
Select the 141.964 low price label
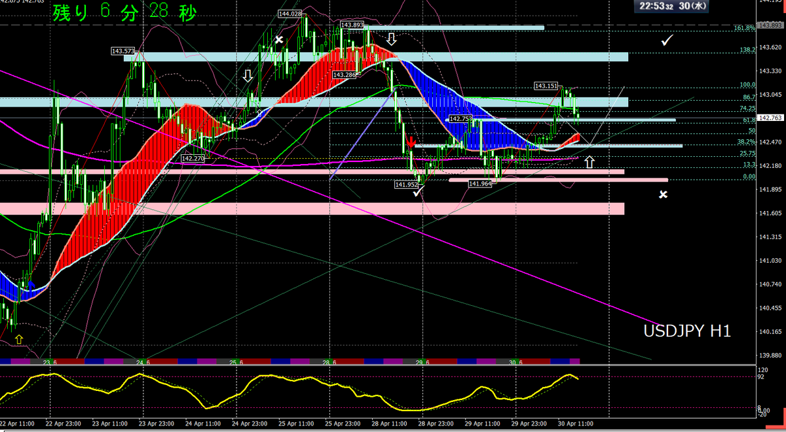pos(480,184)
